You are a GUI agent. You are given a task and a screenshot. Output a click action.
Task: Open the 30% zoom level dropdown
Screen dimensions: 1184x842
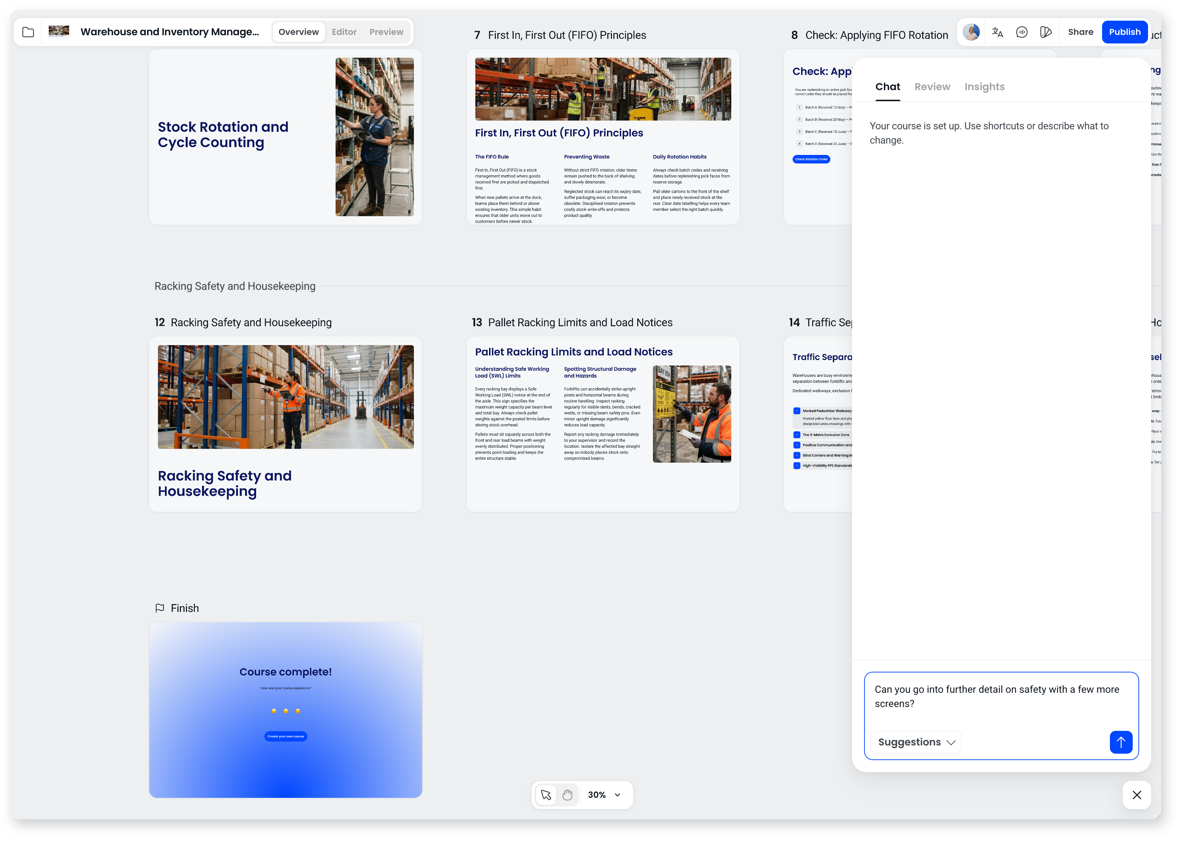604,795
